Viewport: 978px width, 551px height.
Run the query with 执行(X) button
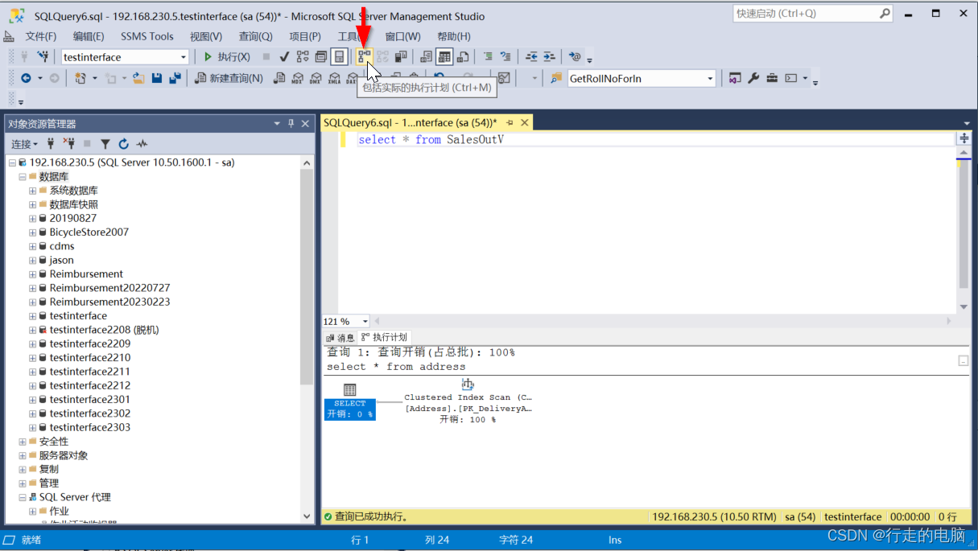point(226,56)
